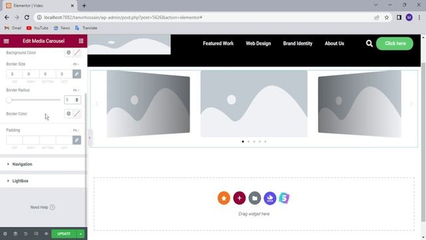Click Border Size right input field
Screen dimensions: 426x240
tap(31, 74)
